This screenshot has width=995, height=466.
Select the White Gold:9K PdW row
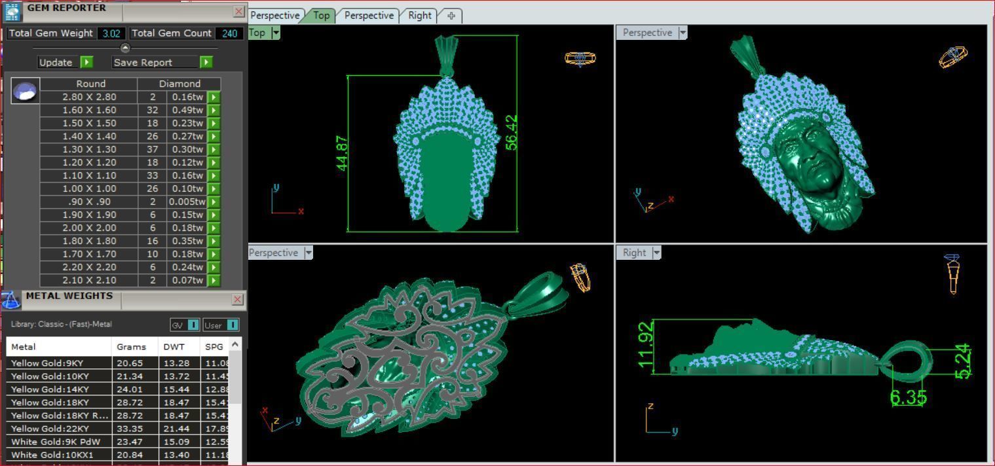(x=118, y=442)
